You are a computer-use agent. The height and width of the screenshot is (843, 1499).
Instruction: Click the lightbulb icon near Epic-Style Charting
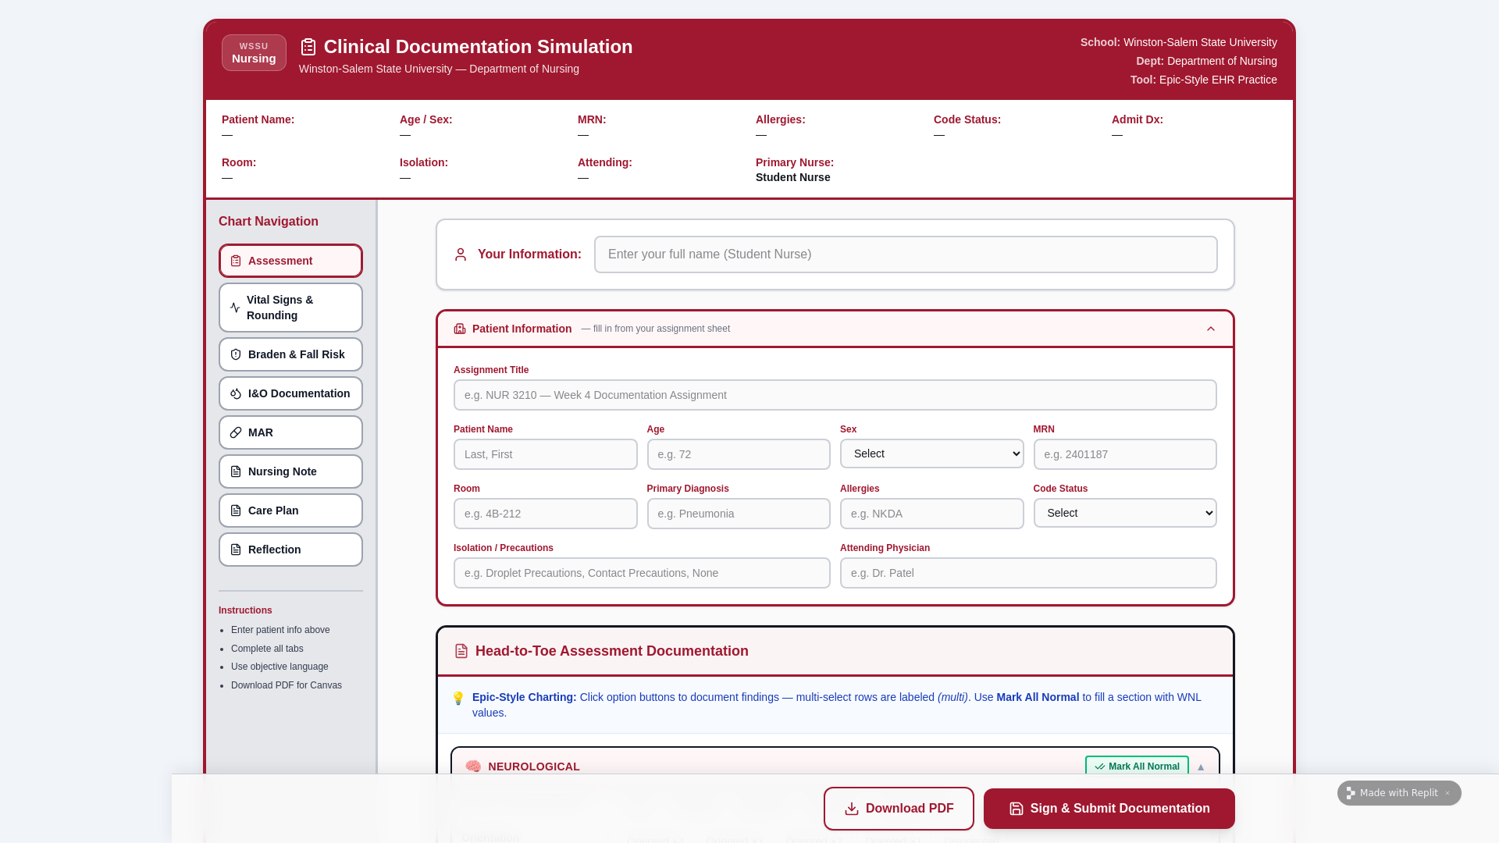point(458,698)
